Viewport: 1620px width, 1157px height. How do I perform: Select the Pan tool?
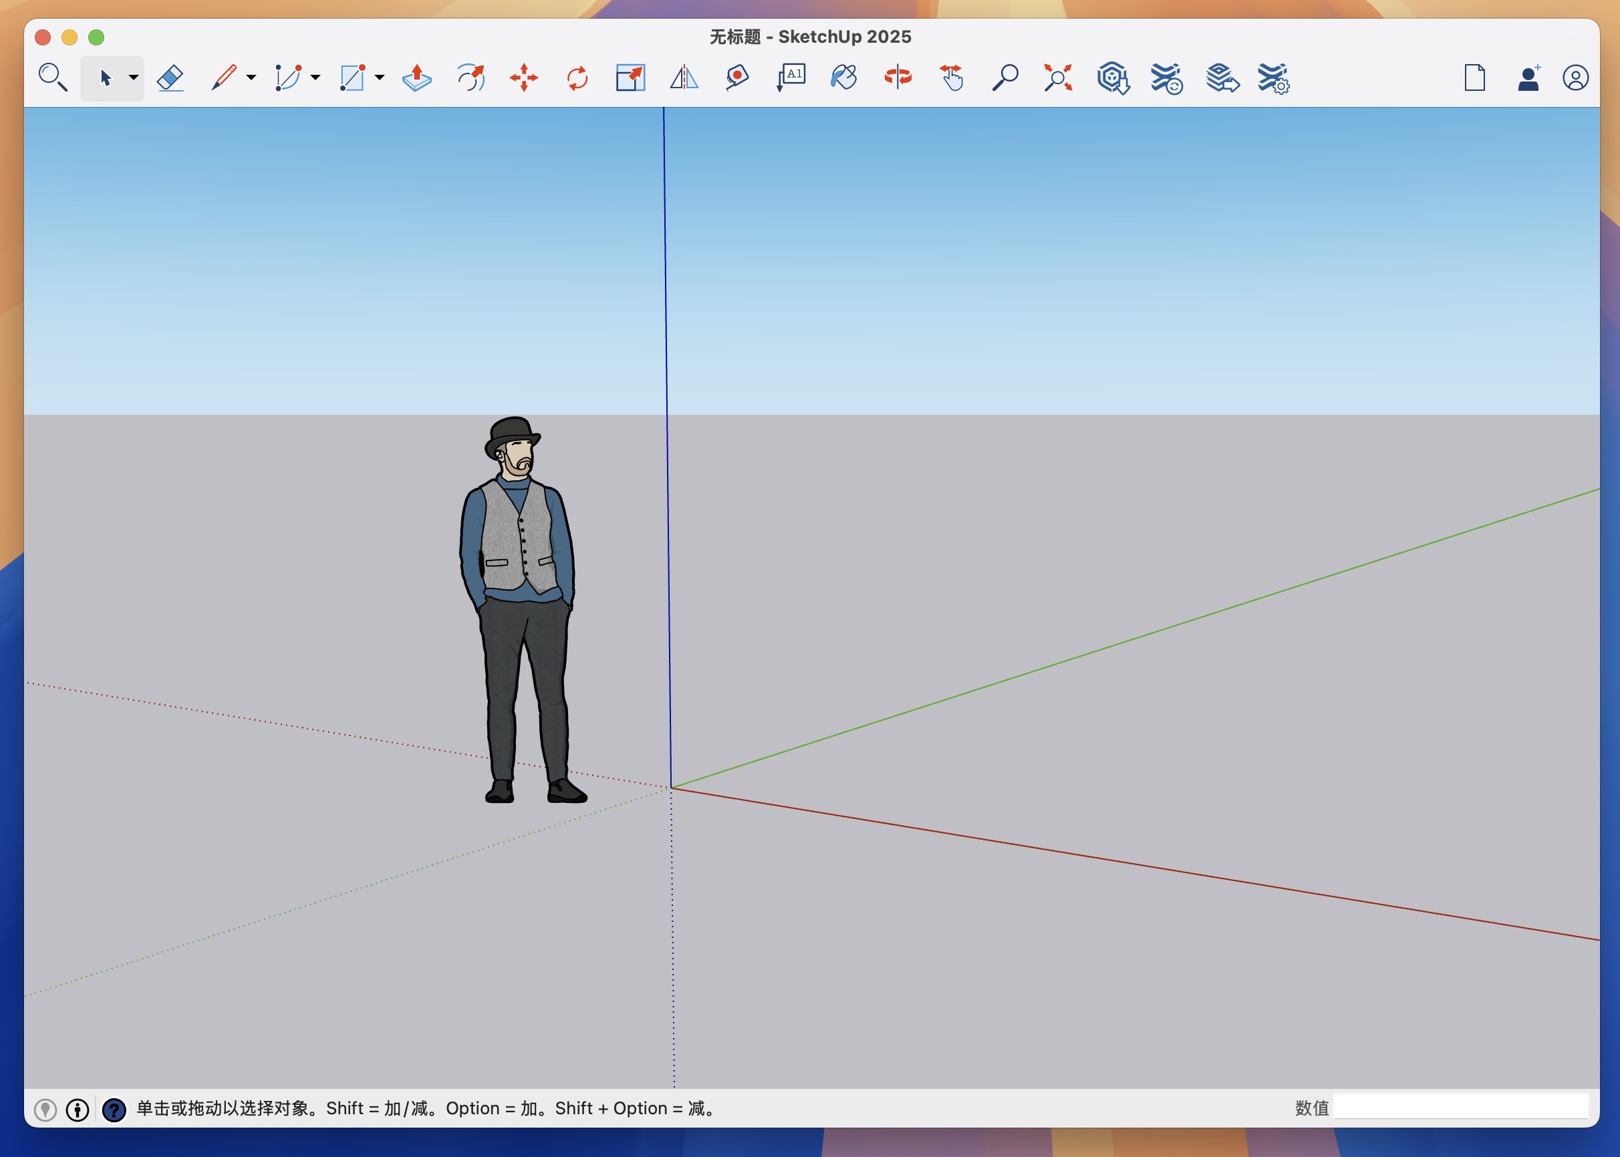click(x=952, y=77)
